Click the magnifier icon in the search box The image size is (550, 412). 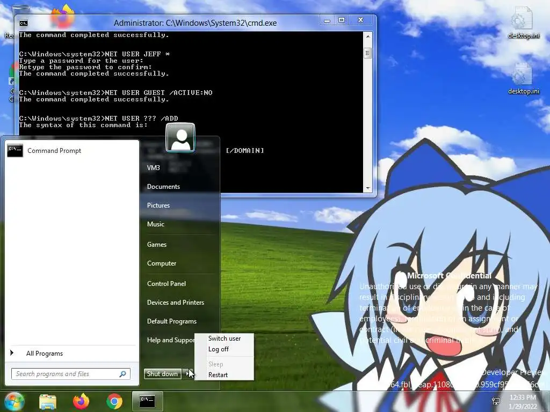pyautogui.click(x=123, y=374)
